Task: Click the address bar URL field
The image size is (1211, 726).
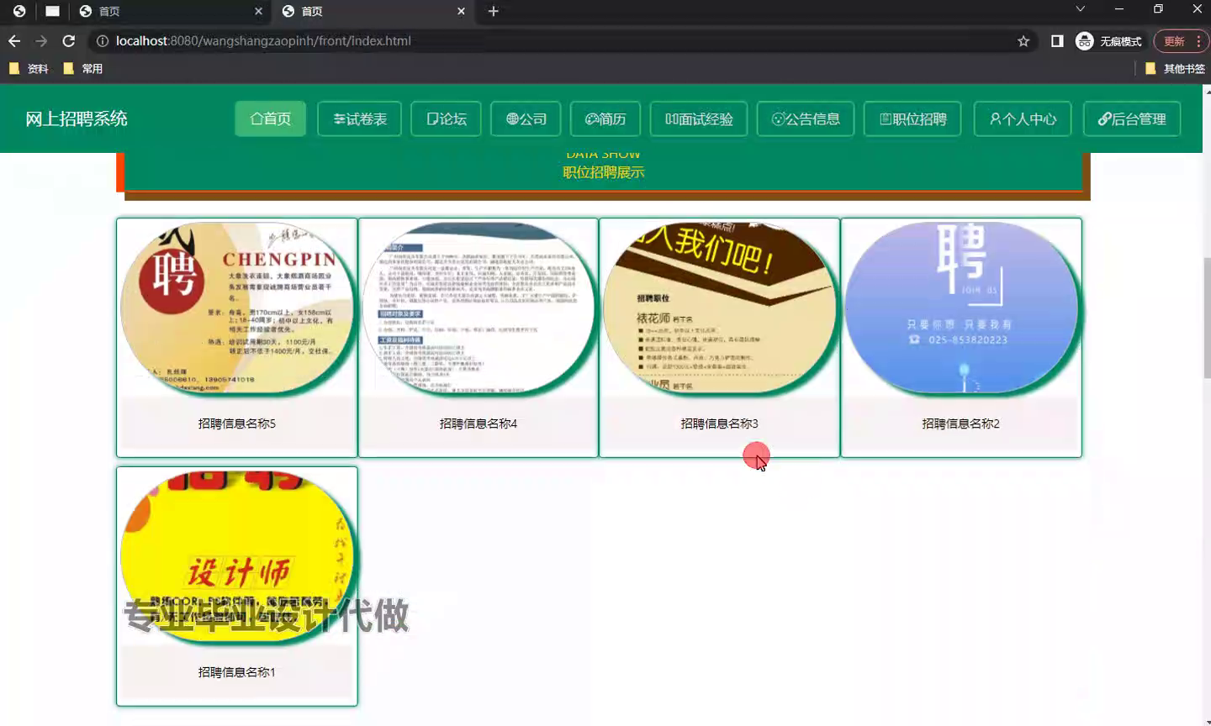Action: click(555, 41)
